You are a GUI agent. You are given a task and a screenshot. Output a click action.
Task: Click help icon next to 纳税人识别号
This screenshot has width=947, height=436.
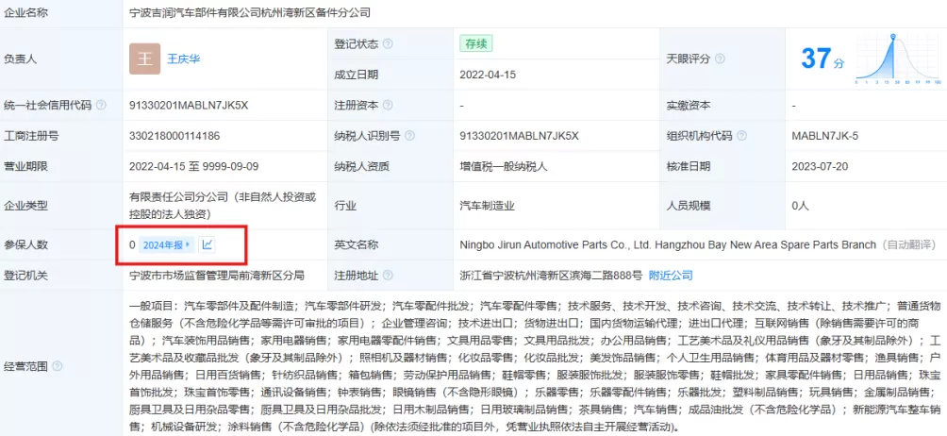[410, 136]
